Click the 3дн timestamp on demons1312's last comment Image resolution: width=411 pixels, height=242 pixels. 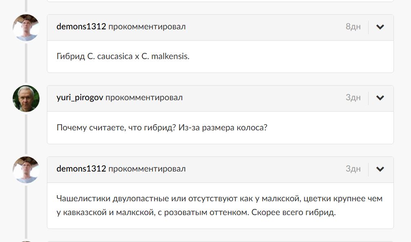353,169
